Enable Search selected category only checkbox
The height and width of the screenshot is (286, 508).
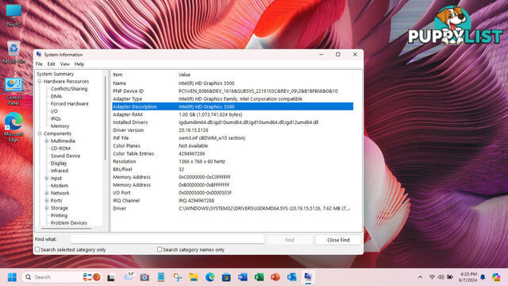tap(37, 249)
